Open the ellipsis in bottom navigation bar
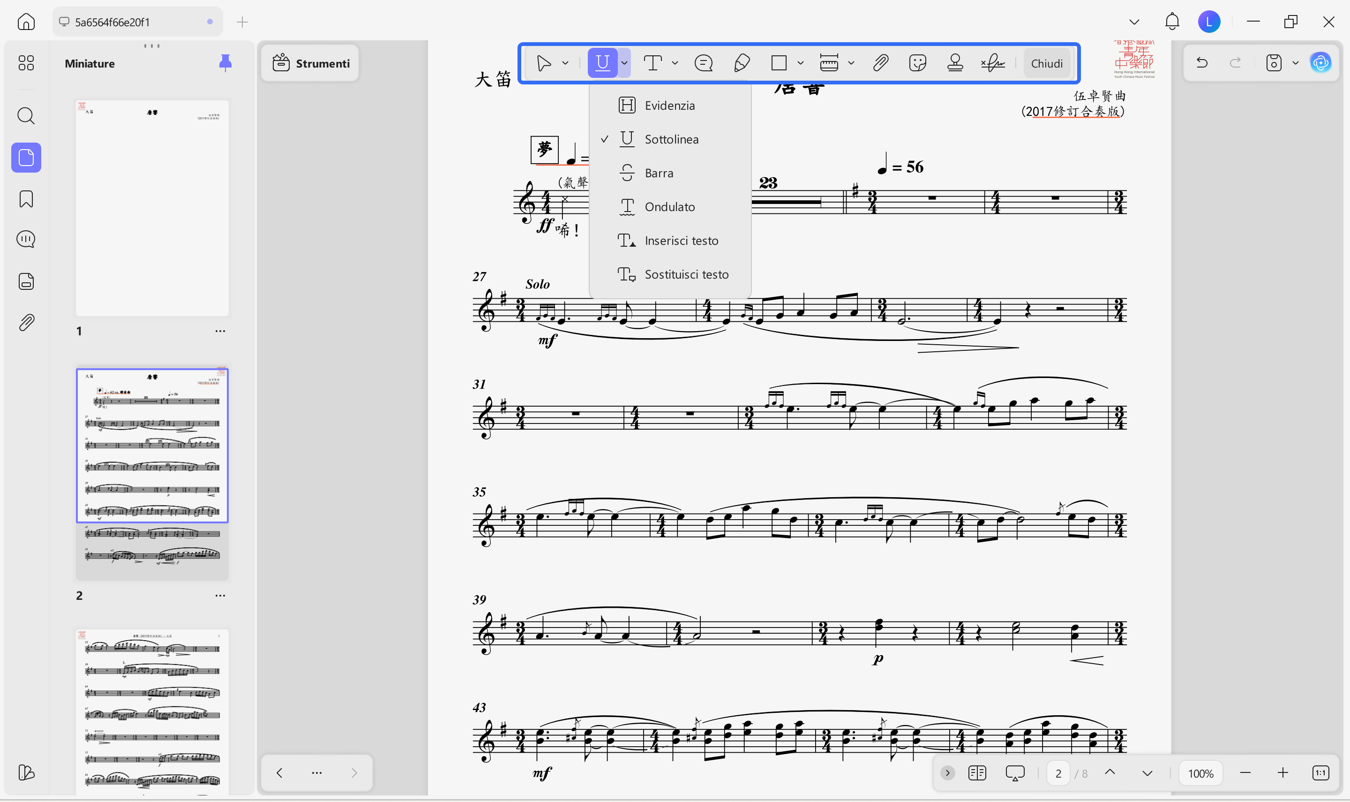This screenshot has width=1350, height=802. (x=317, y=772)
